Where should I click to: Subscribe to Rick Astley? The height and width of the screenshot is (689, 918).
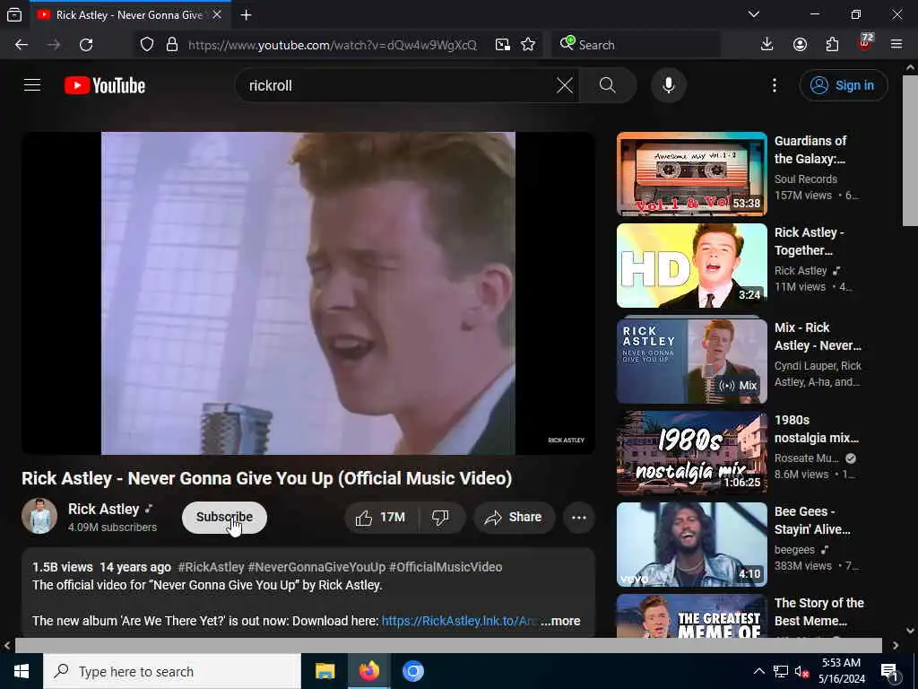[224, 518]
